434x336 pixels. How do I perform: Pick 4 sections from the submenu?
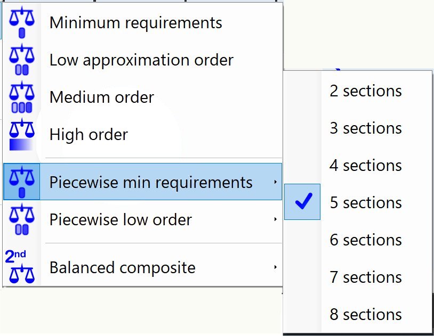366,166
